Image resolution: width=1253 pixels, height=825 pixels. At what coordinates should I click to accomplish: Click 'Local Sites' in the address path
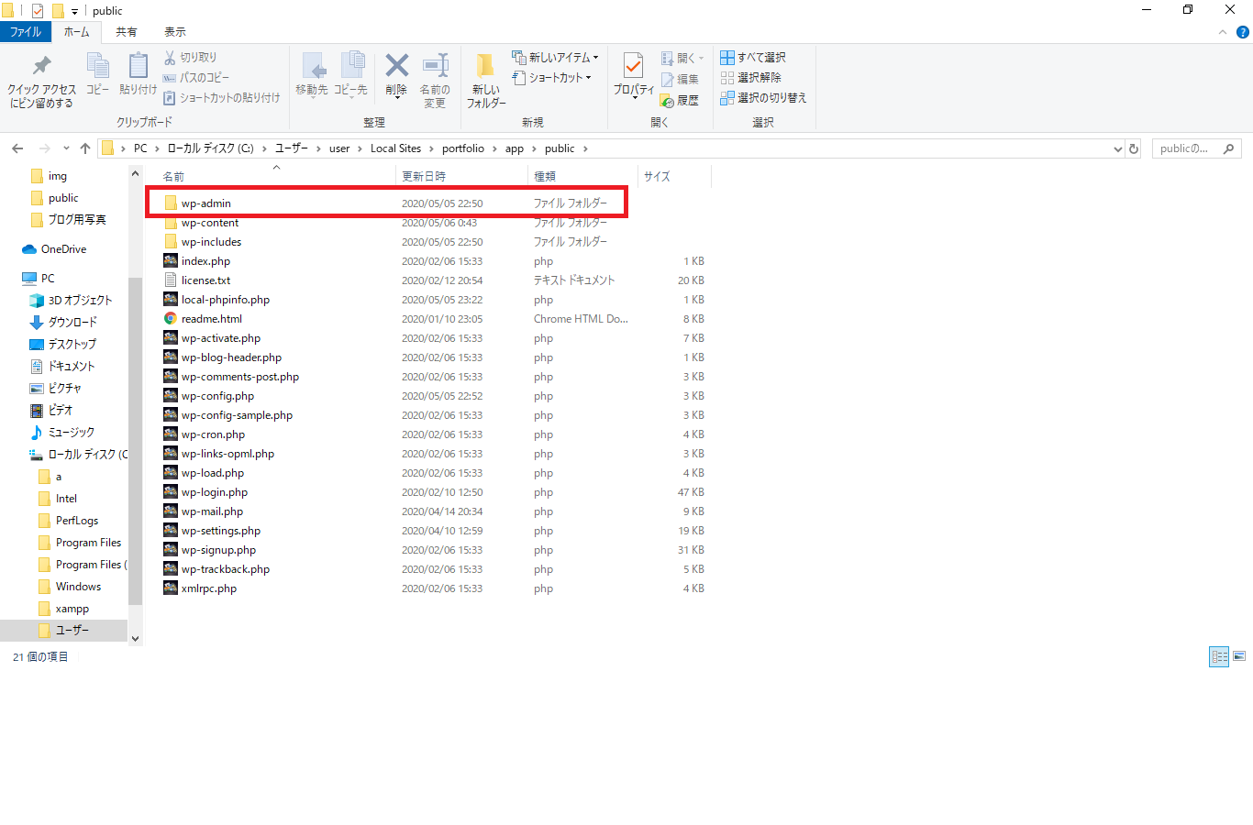(396, 148)
